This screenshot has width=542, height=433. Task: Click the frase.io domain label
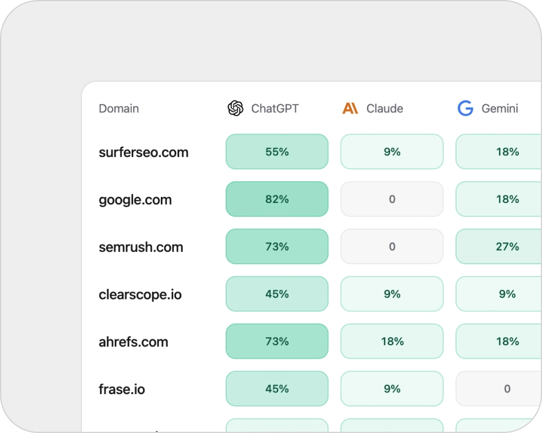(x=122, y=389)
